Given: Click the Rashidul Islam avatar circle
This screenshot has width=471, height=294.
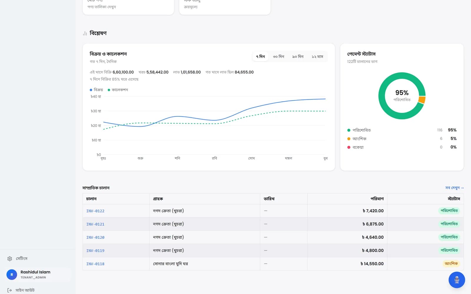Looking at the screenshot, I should pyautogui.click(x=12, y=275).
